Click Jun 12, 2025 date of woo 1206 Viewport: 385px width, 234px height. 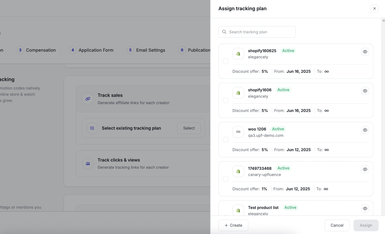pyautogui.click(x=299, y=150)
